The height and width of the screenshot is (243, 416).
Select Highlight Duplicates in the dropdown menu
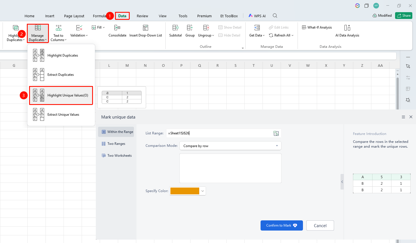pyautogui.click(x=61, y=55)
